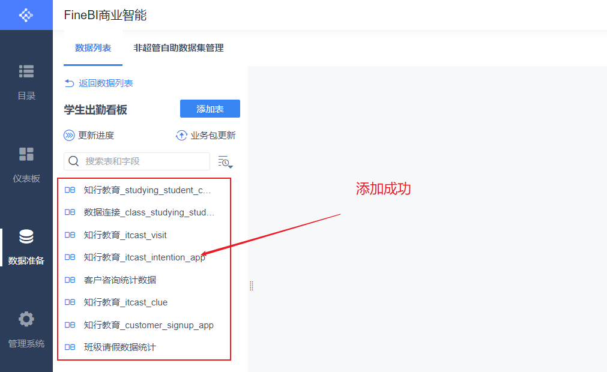Click the return arrow icon beside 返回数据列表

[69, 83]
